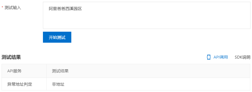Click the blue 开始测试 button label text
This screenshot has height=92, width=252.
(57, 37)
